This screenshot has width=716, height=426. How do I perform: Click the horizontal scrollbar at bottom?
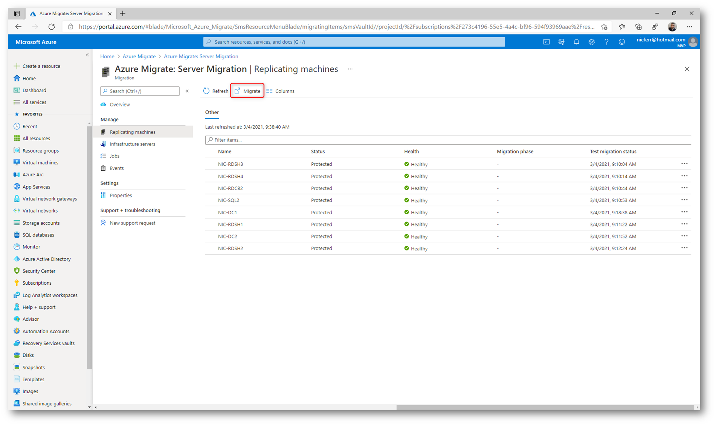(545, 407)
